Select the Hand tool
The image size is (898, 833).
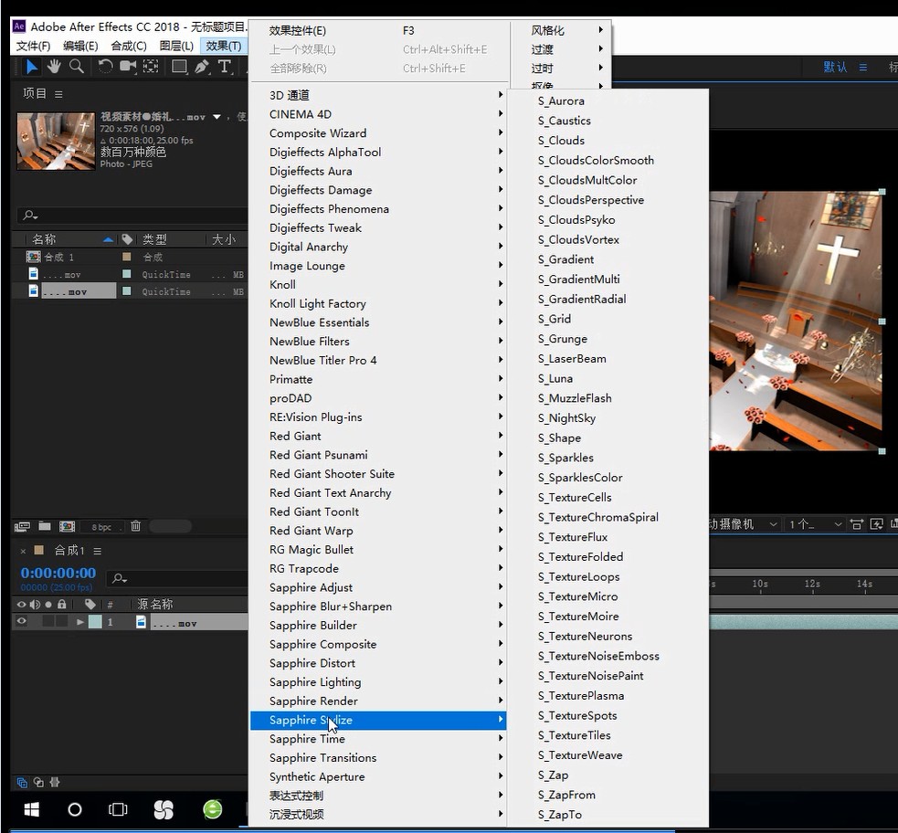click(x=54, y=67)
